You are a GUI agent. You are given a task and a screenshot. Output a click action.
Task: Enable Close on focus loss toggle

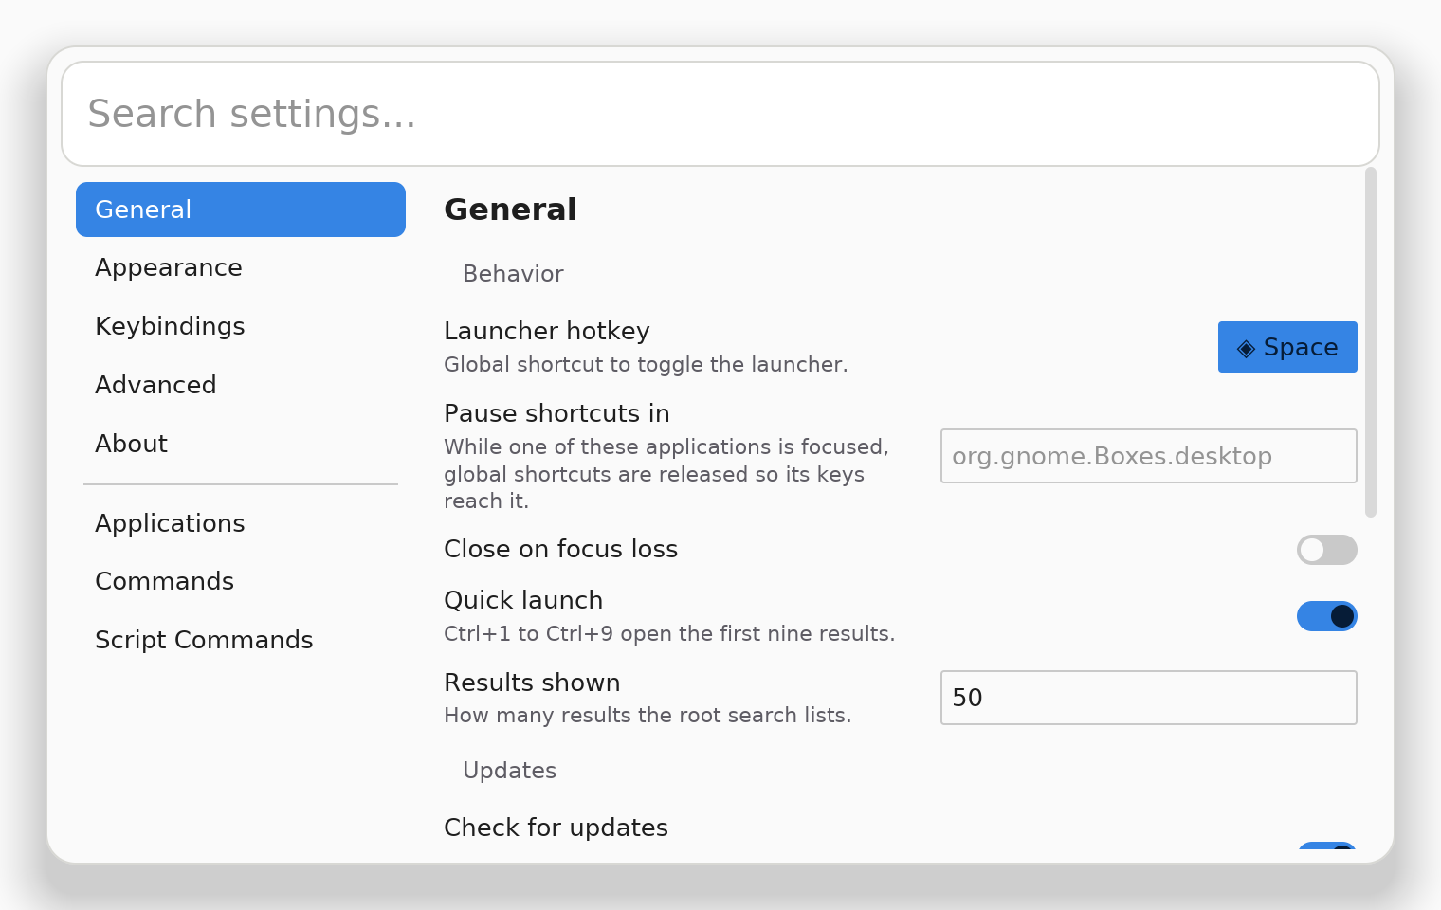point(1327,550)
